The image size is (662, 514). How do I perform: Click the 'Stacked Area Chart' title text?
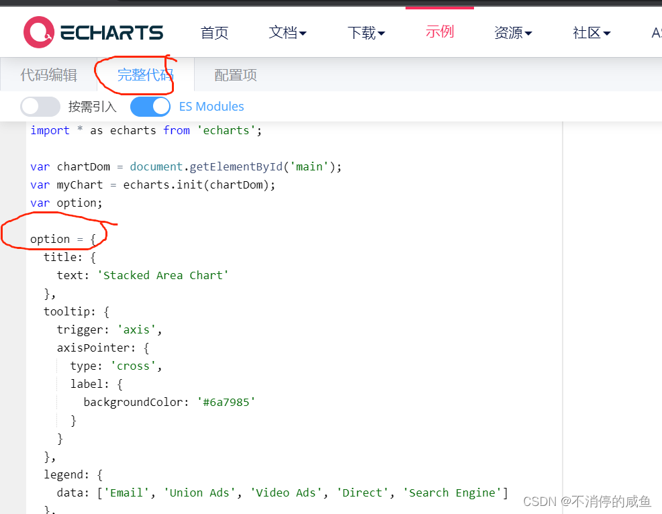click(162, 274)
